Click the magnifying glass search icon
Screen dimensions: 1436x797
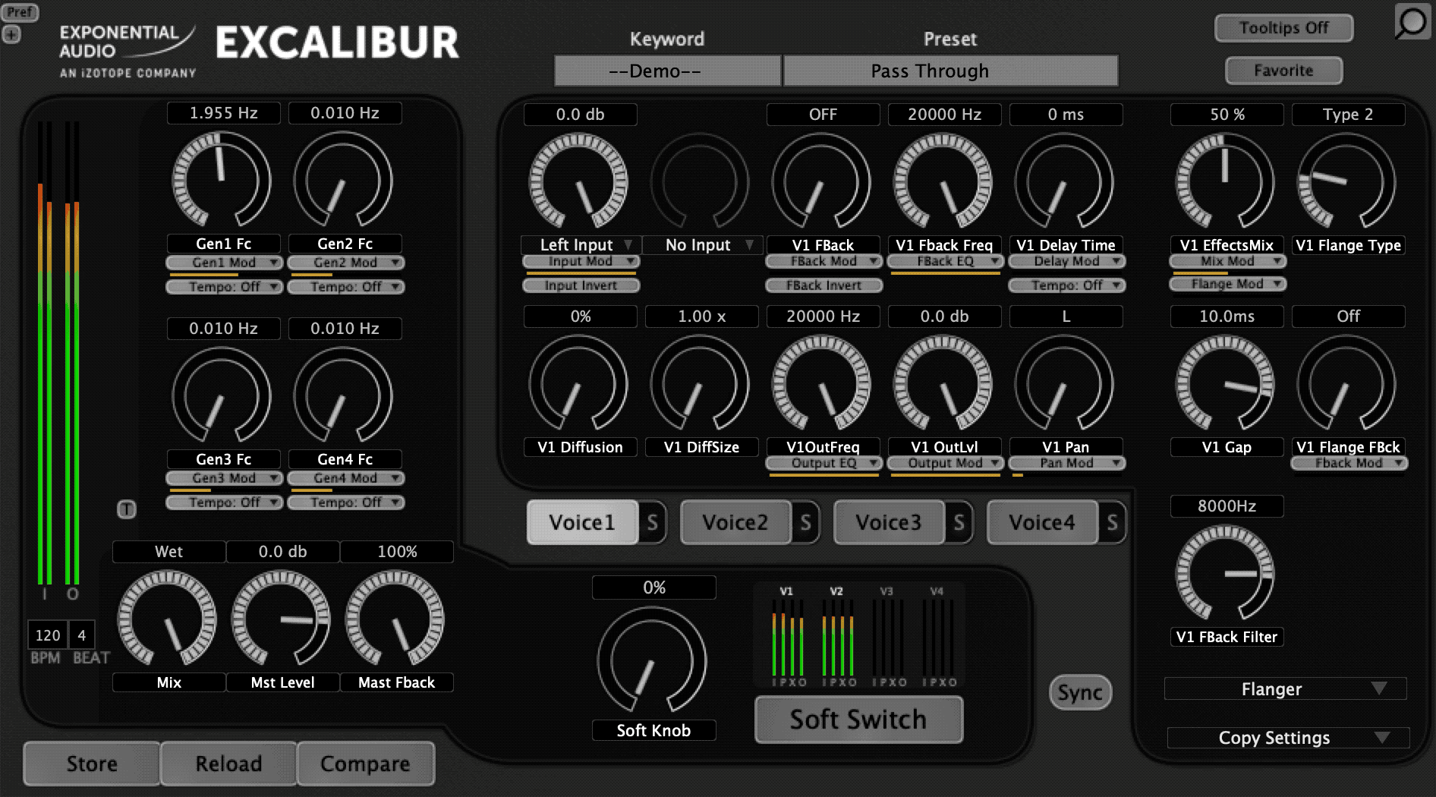[x=1411, y=23]
